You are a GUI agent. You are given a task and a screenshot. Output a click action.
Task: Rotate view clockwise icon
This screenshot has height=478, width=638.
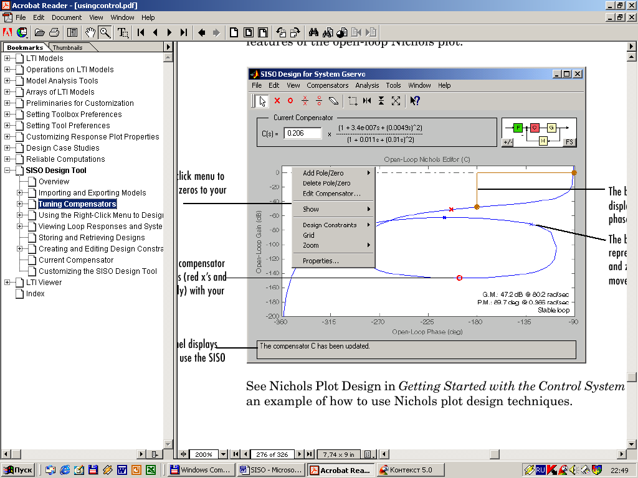pos(295,32)
